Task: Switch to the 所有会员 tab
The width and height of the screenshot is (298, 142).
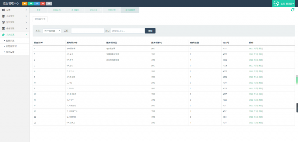Action: [57, 10]
